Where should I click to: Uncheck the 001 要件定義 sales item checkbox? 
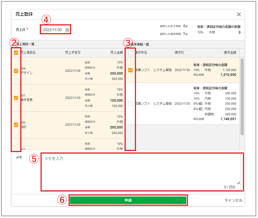(x=16, y=98)
